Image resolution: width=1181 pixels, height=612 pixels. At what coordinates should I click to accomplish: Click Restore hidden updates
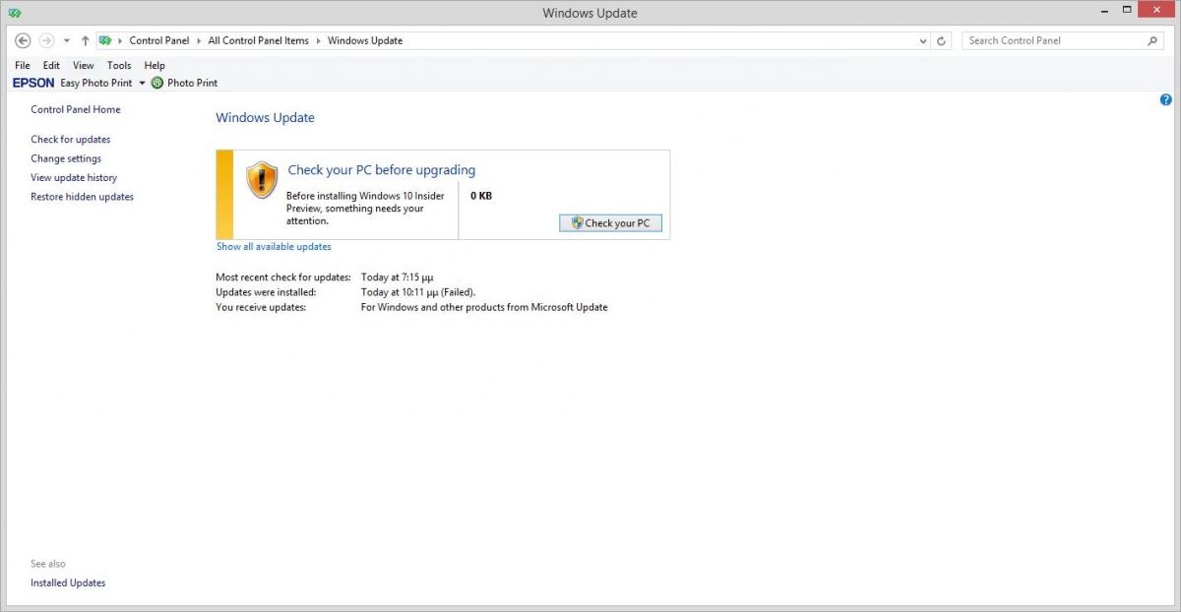coord(82,197)
